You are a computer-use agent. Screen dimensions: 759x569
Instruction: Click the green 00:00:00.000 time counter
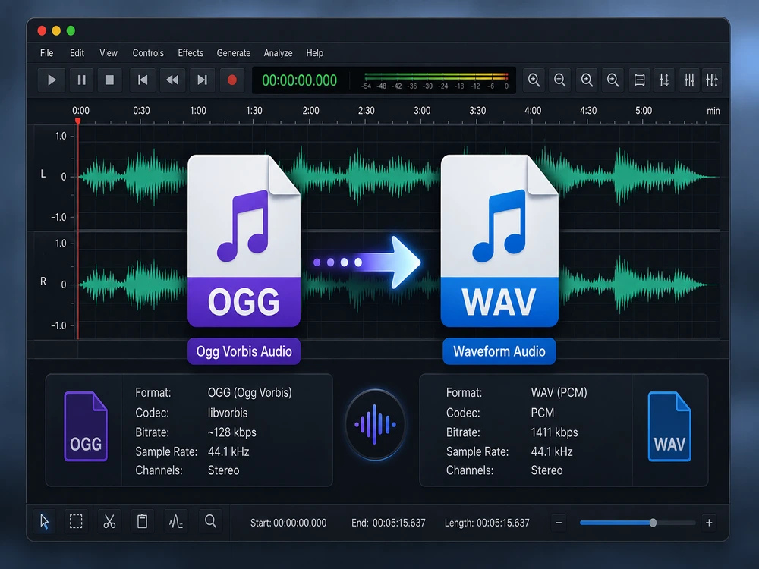pos(299,80)
